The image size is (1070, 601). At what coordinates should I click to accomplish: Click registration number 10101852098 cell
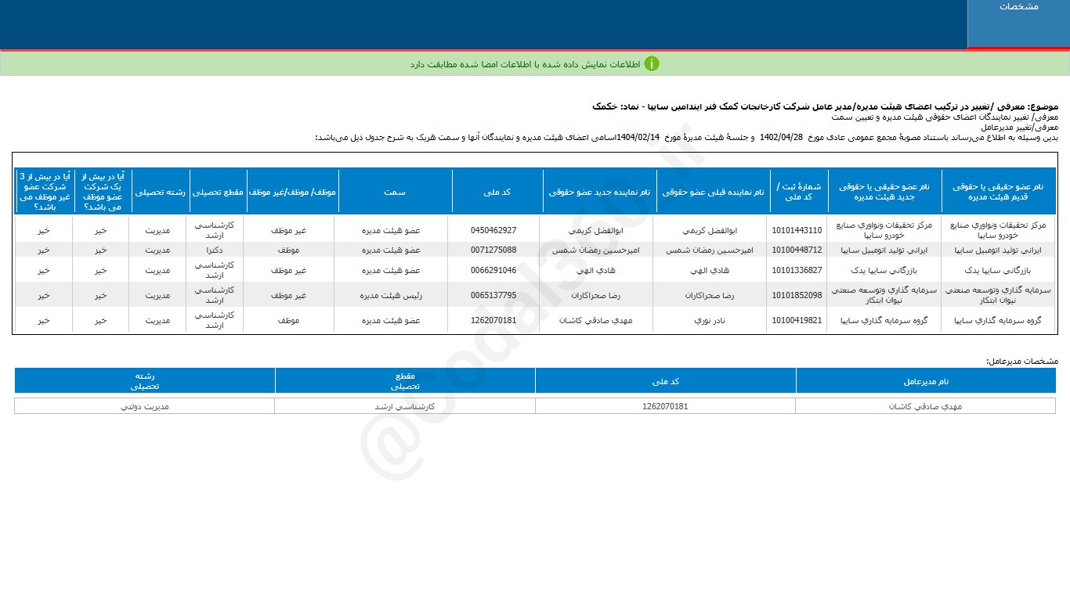[x=797, y=296]
